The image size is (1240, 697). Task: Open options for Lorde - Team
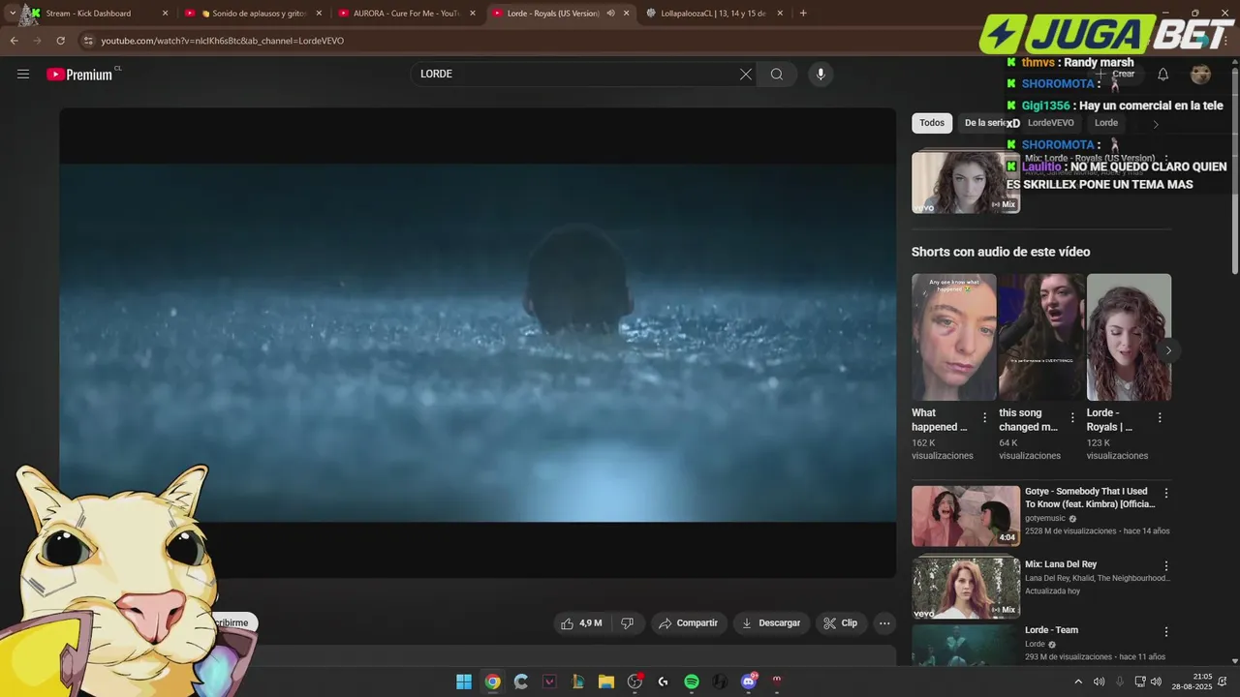coord(1166,631)
